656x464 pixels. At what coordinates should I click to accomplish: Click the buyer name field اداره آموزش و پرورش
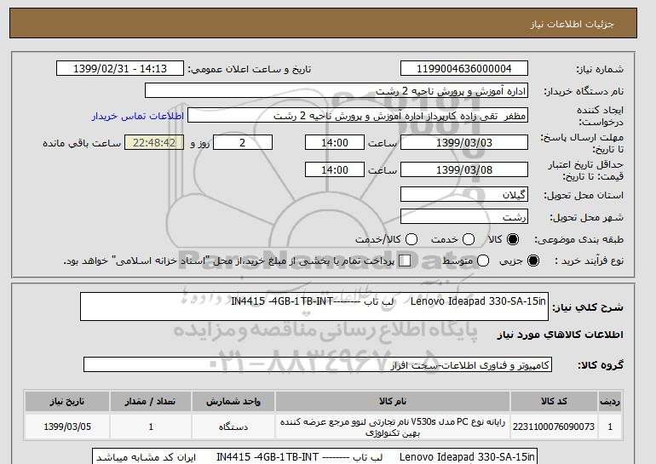pyautogui.click(x=337, y=91)
